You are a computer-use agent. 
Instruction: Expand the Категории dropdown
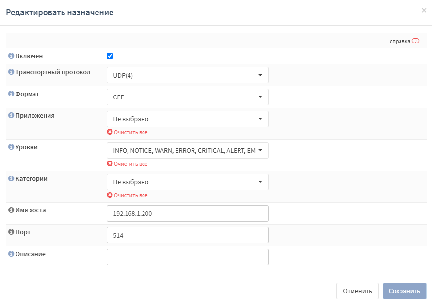point(187,182)
